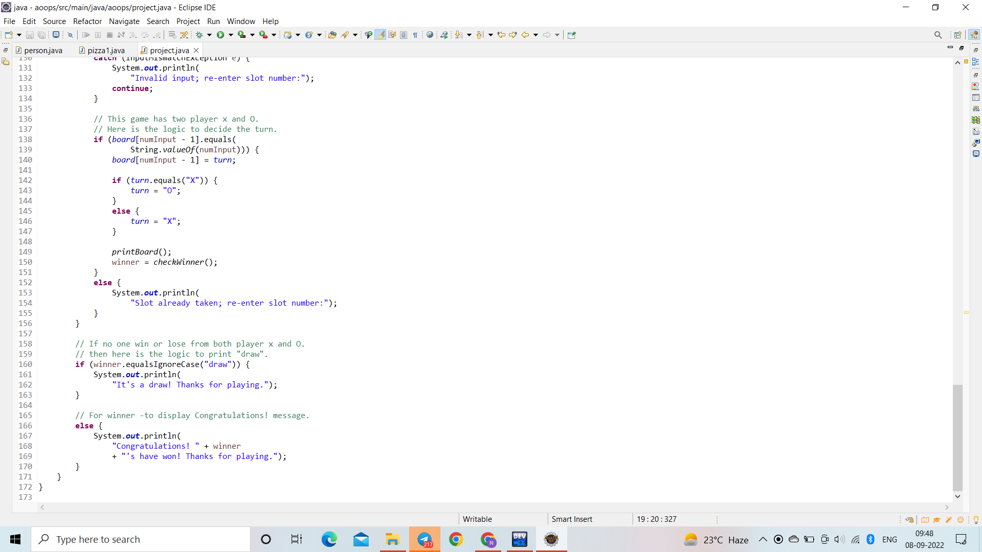Click the Debug bug icon

point(199,35)
